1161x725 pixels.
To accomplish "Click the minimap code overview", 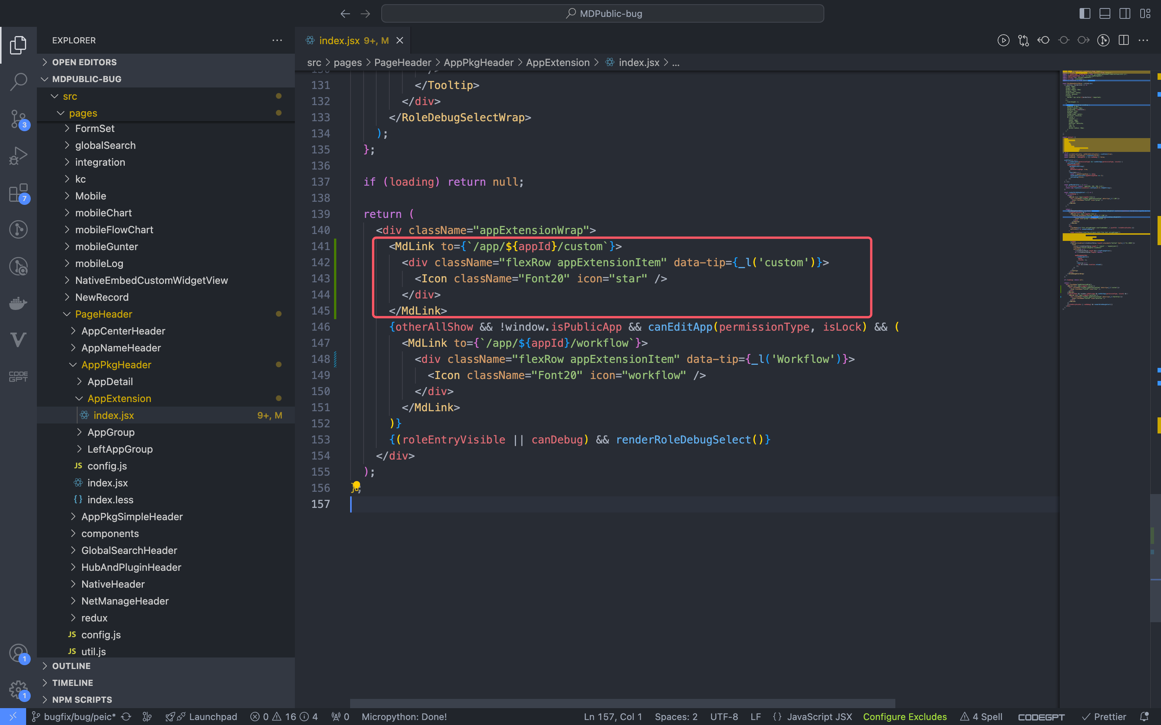I will (1106, 192).
